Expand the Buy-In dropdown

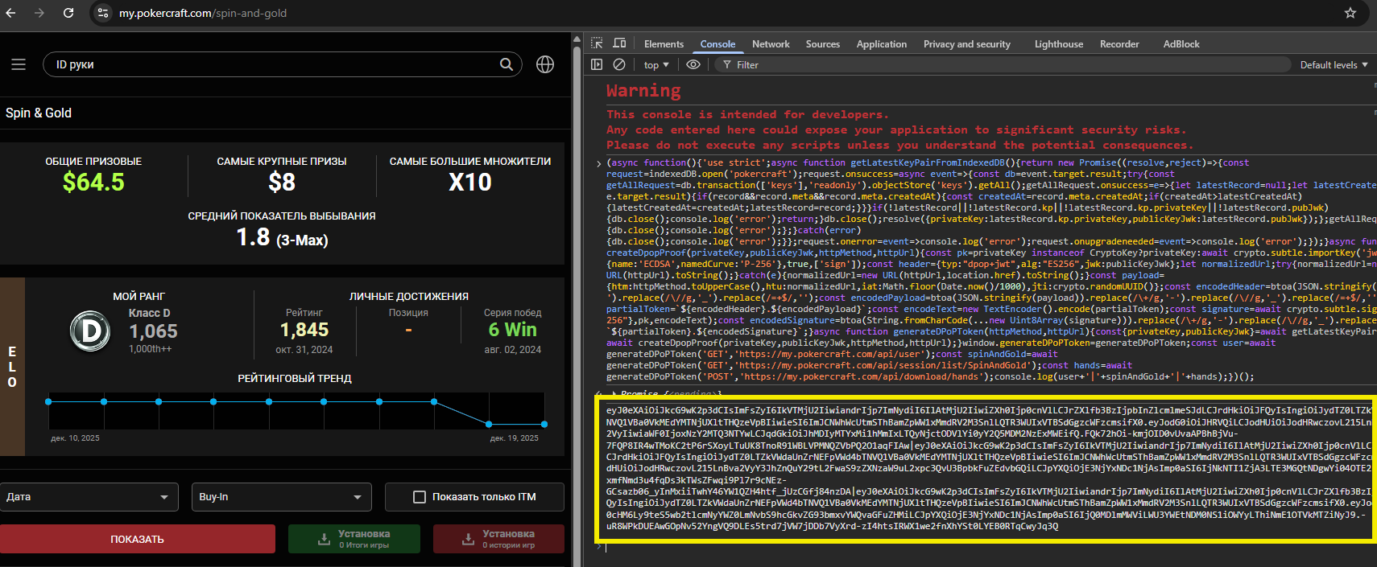[281, 497]
